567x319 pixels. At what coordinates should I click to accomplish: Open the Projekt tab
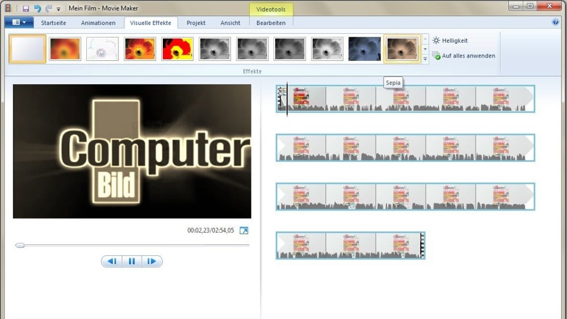point(196,23)
